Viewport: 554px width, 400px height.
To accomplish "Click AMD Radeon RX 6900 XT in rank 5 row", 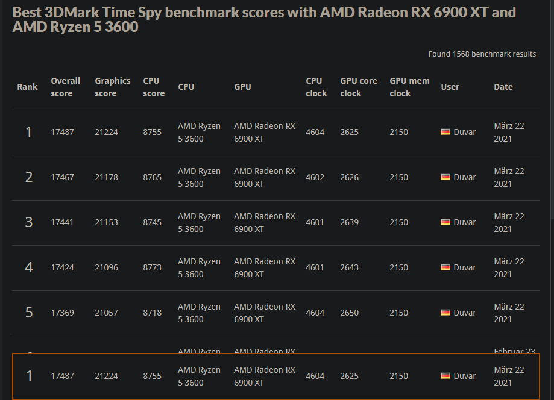I will pos(265,313).
